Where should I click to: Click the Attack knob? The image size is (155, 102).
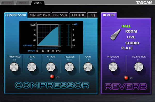pyautogui.click(x=51, y=67)
